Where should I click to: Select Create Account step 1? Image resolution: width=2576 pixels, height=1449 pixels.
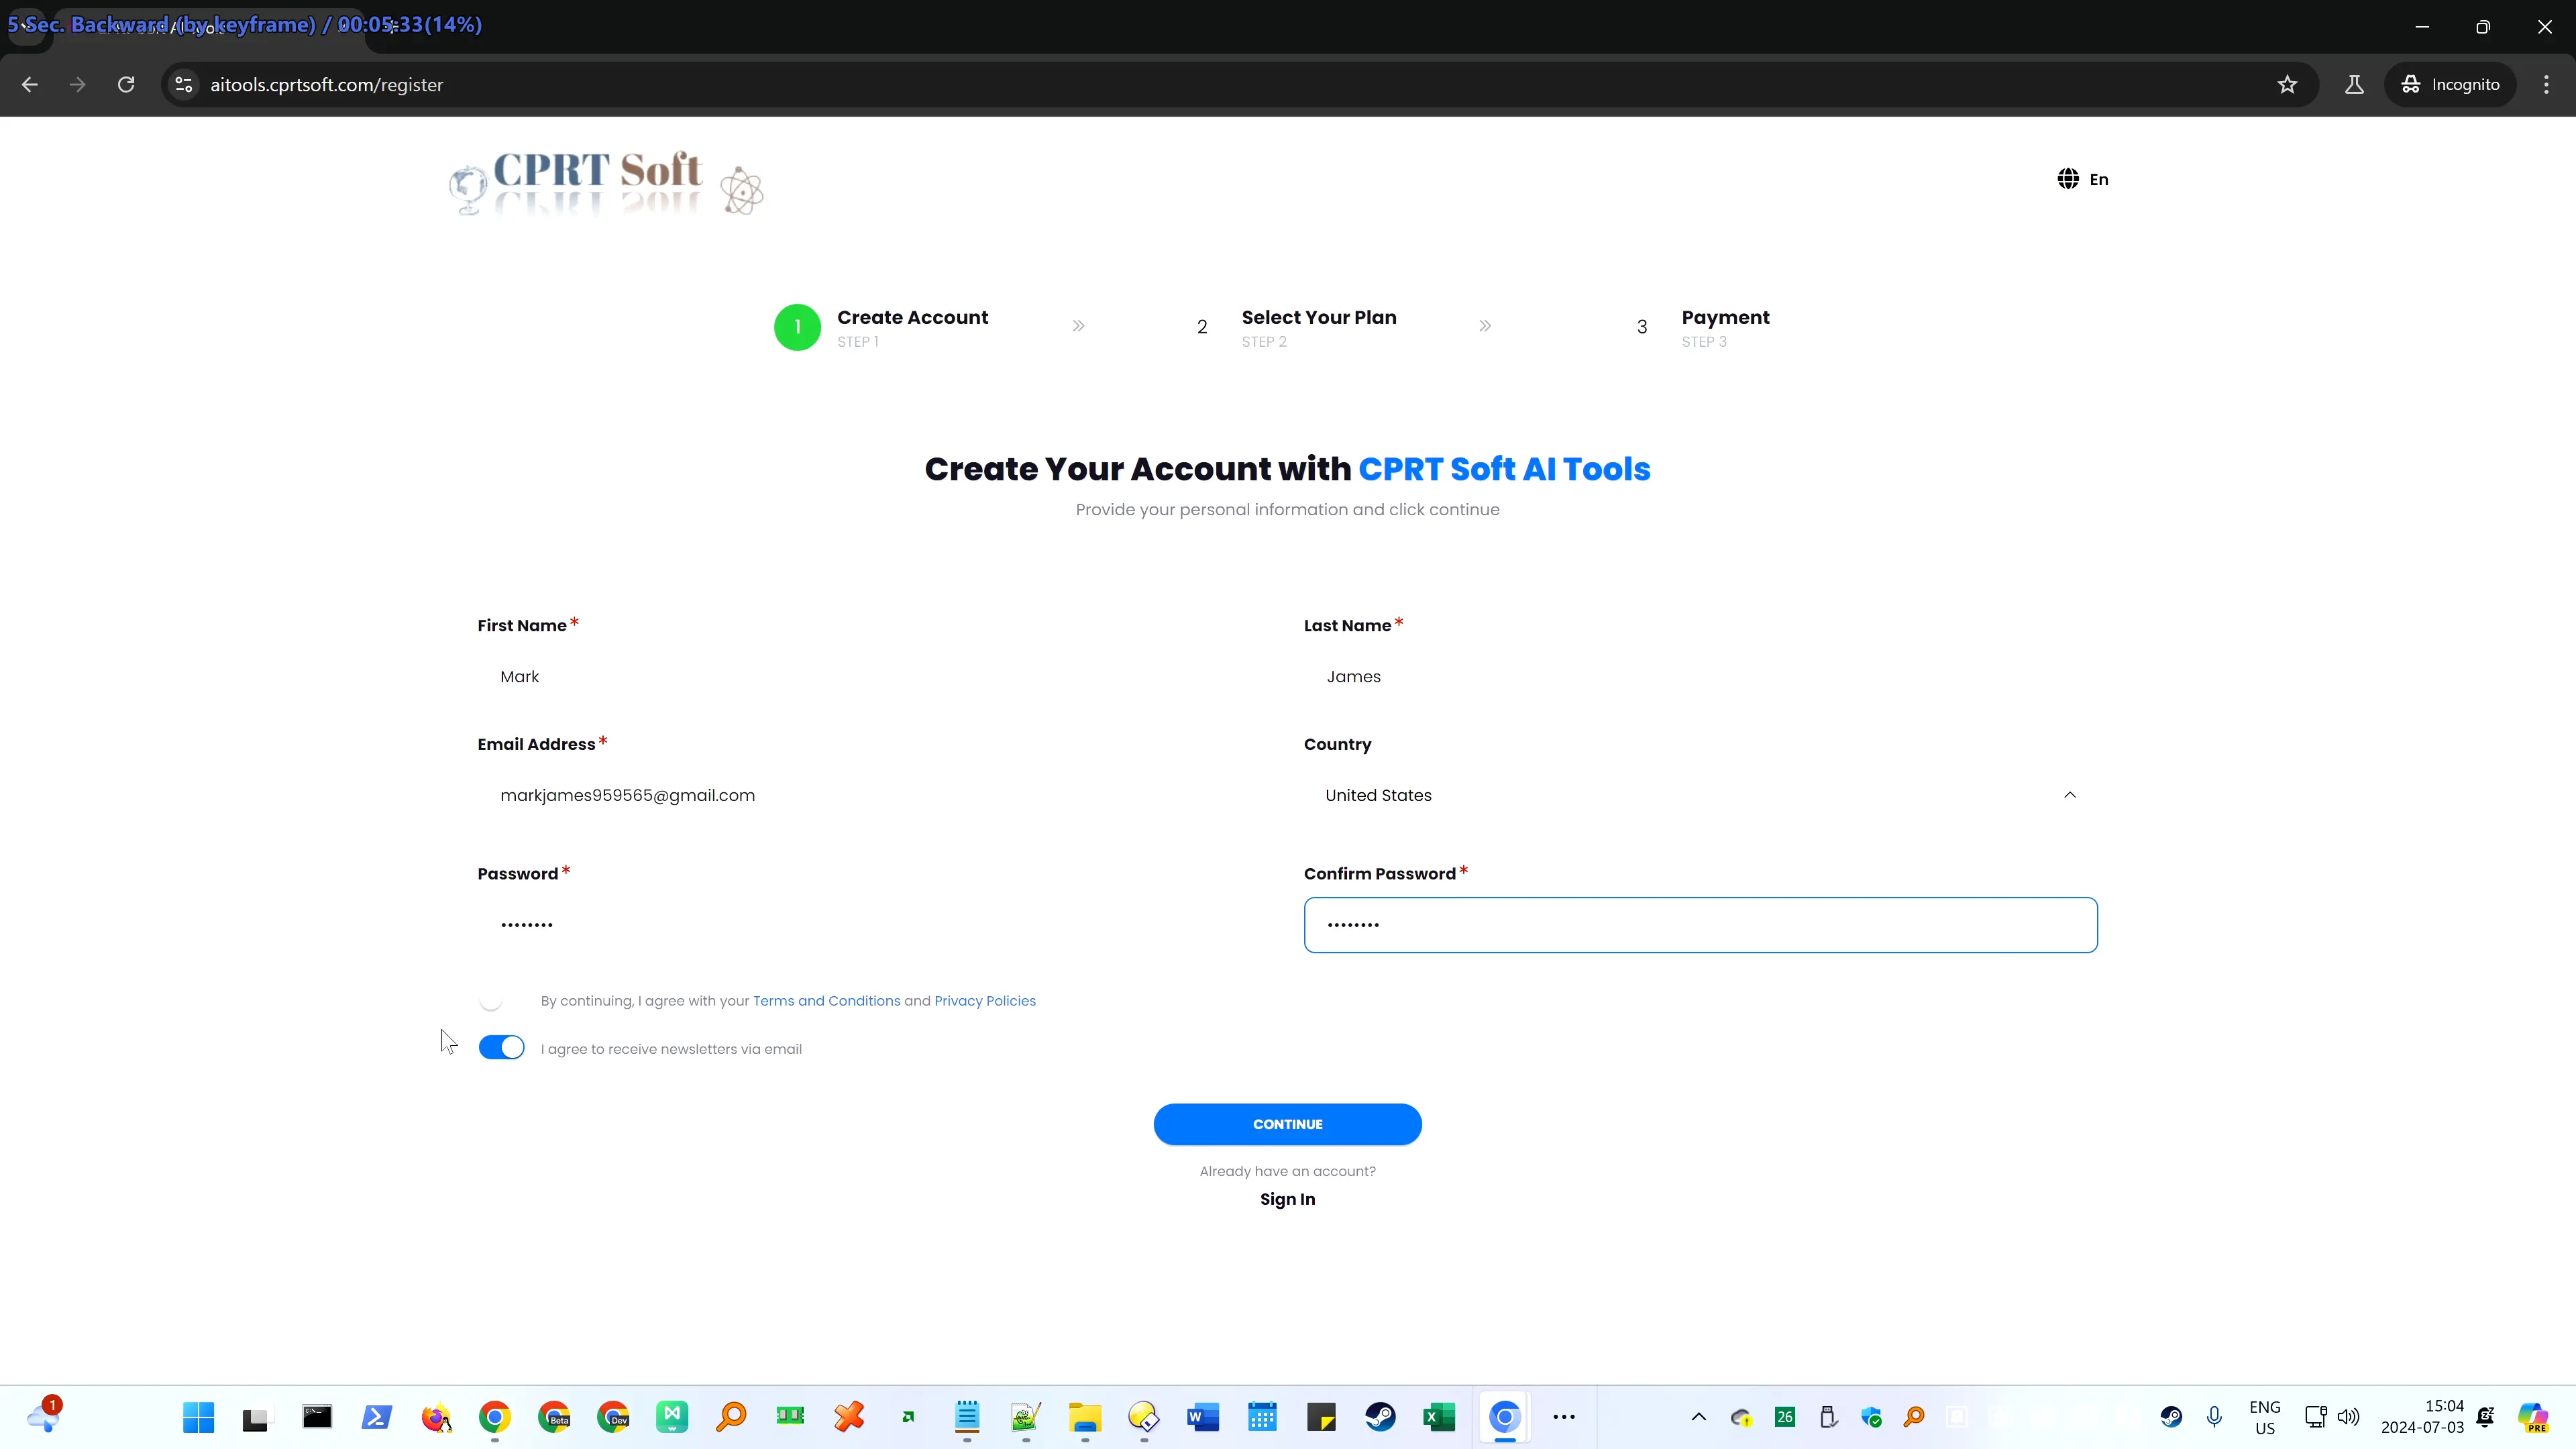tap(881, 327)
